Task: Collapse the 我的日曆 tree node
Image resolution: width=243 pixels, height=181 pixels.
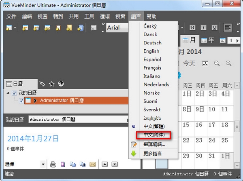Action: click(x=8, y=93)
